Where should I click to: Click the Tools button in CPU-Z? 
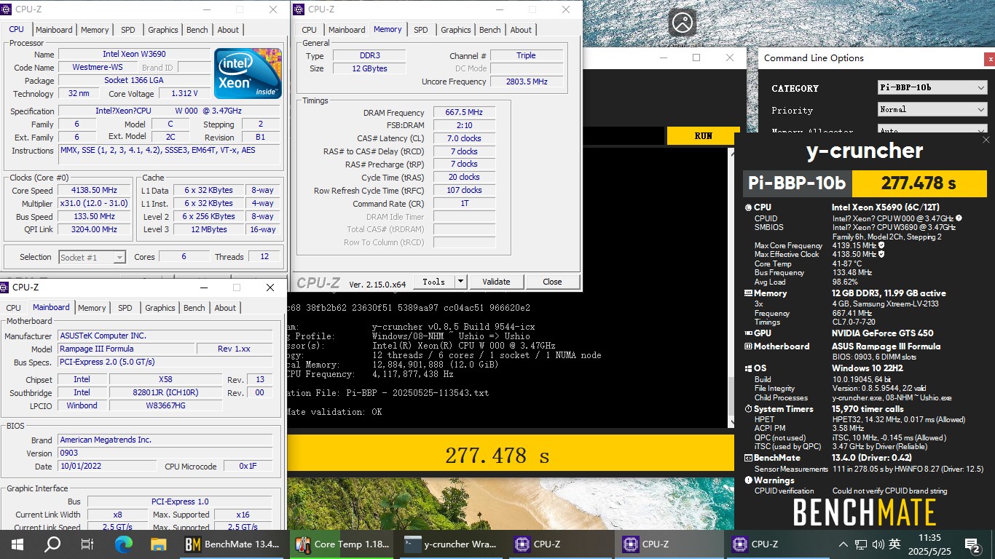pyautogui.click(x=433, y=282)
